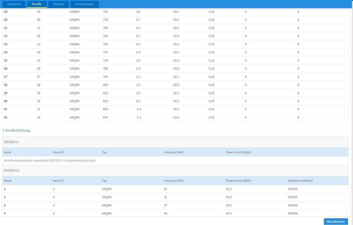Click the DOCSIS 3.1 section header
Screen dimensions: 353x225
coord(175,142)
